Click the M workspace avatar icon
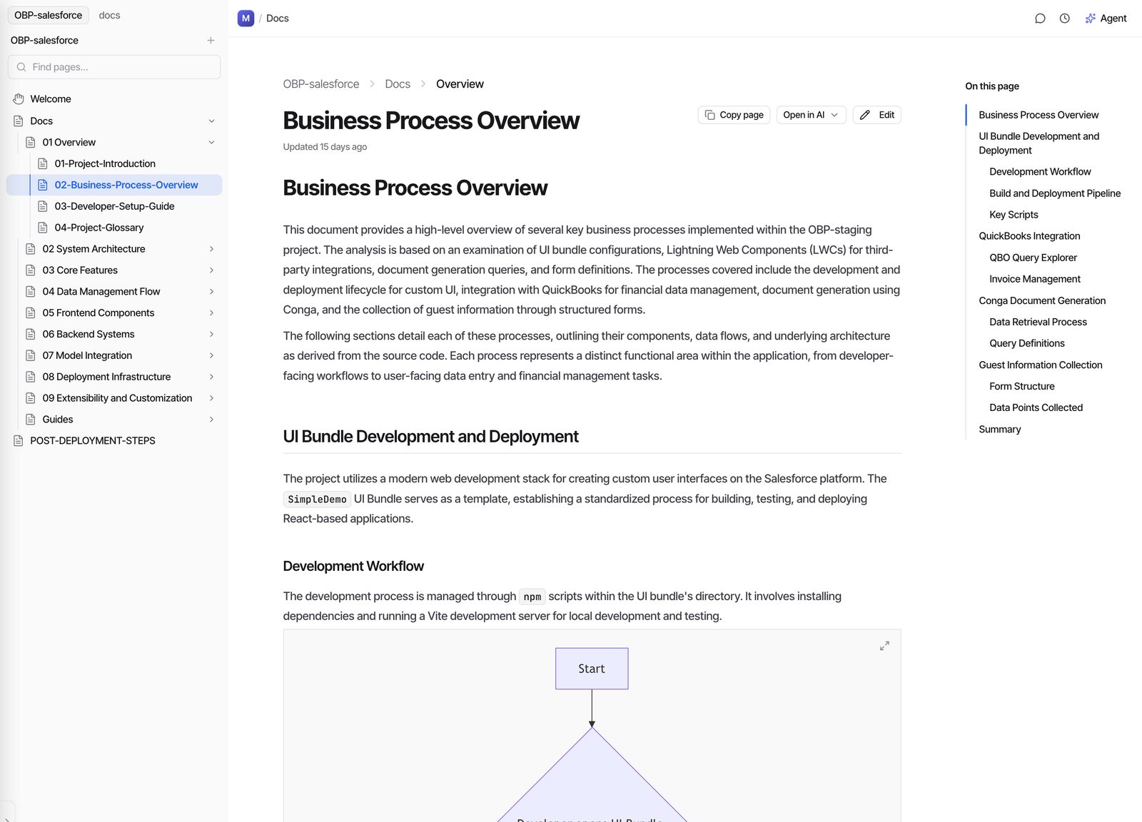The width and height of the screenshot is (1142, 822). [246, 19]
